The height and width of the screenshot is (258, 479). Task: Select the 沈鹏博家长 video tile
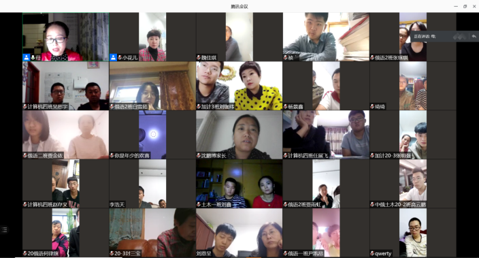tap(239, 135)
